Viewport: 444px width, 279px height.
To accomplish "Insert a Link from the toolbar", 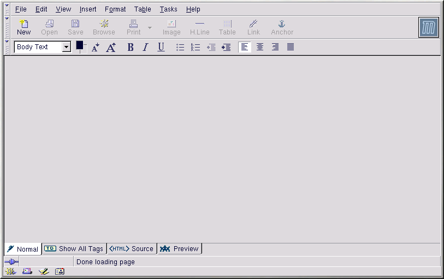I will (x=253, y=27).
